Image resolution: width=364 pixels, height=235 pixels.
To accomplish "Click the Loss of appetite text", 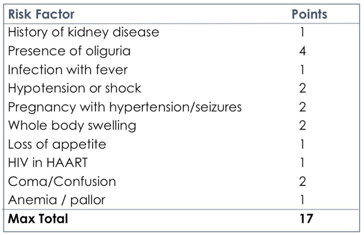I will click(x=57, y=144).
